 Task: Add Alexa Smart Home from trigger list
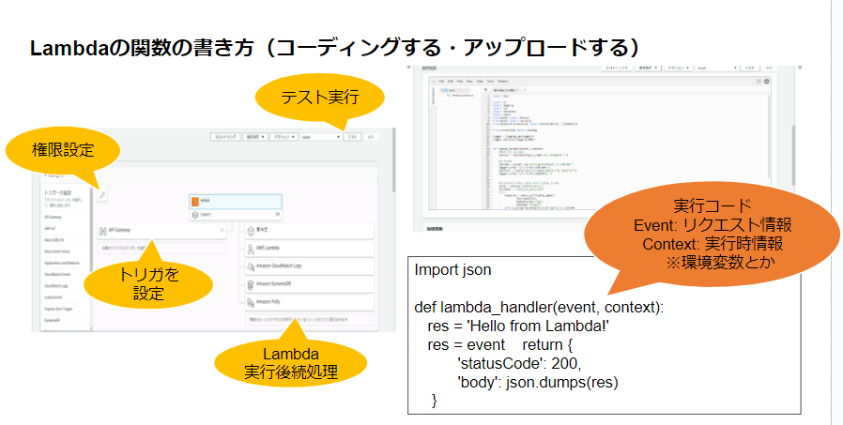[57, 251]
